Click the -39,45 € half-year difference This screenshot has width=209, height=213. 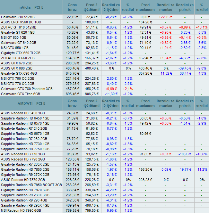pyautogui.click(x=185, y=68)
